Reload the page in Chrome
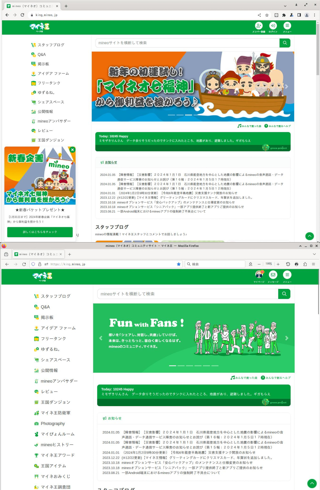320x490 pixels. tap(22, 15)
